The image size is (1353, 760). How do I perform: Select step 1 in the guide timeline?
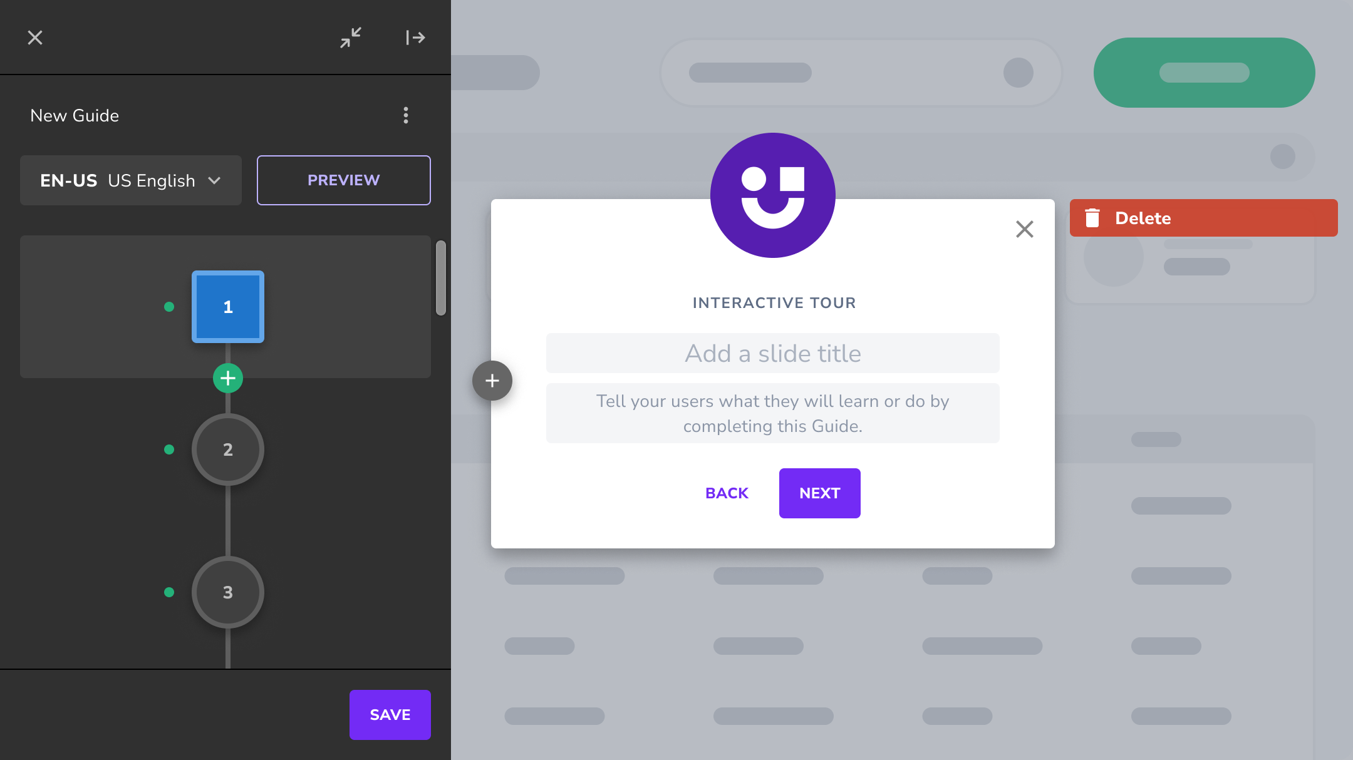point(228,307)
